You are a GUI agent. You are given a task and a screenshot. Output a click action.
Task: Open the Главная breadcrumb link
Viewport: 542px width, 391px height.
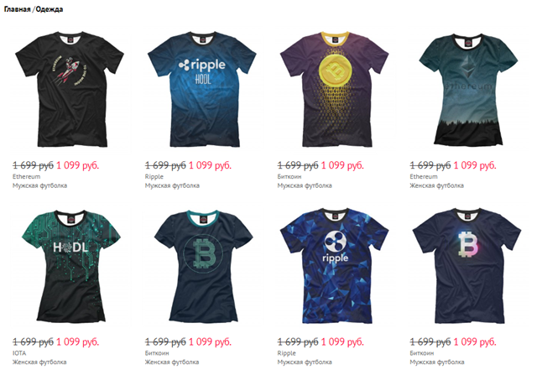tap(18, 9)
